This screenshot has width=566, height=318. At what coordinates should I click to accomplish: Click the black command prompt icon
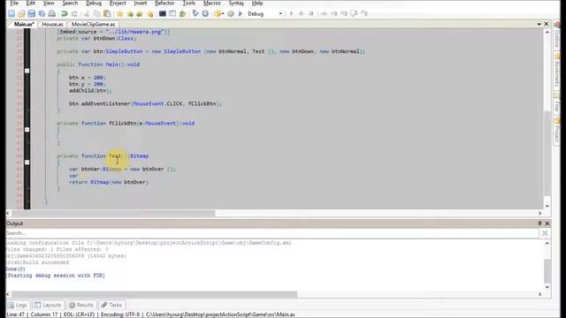pyautogui.click(x=163, y=14)
